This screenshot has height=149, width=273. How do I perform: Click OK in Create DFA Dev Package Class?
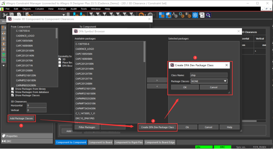[185, 87]
